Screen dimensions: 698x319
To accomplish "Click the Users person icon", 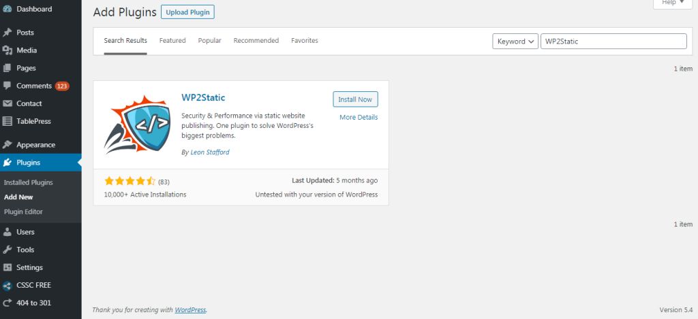I will click(x=7, y=232).
